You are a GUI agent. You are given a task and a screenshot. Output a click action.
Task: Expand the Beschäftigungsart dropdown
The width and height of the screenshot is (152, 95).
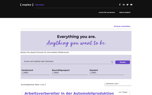point(70,73)
